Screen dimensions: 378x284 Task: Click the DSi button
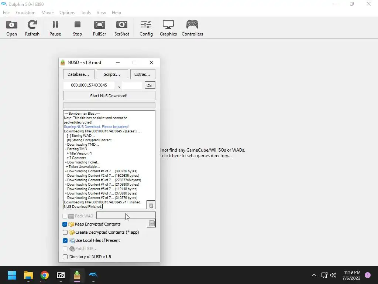[150, 85]
